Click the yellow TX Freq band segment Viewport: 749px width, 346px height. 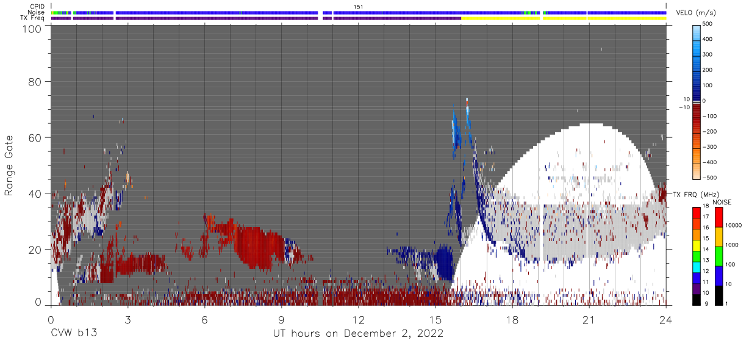click(x=564, y=18)
